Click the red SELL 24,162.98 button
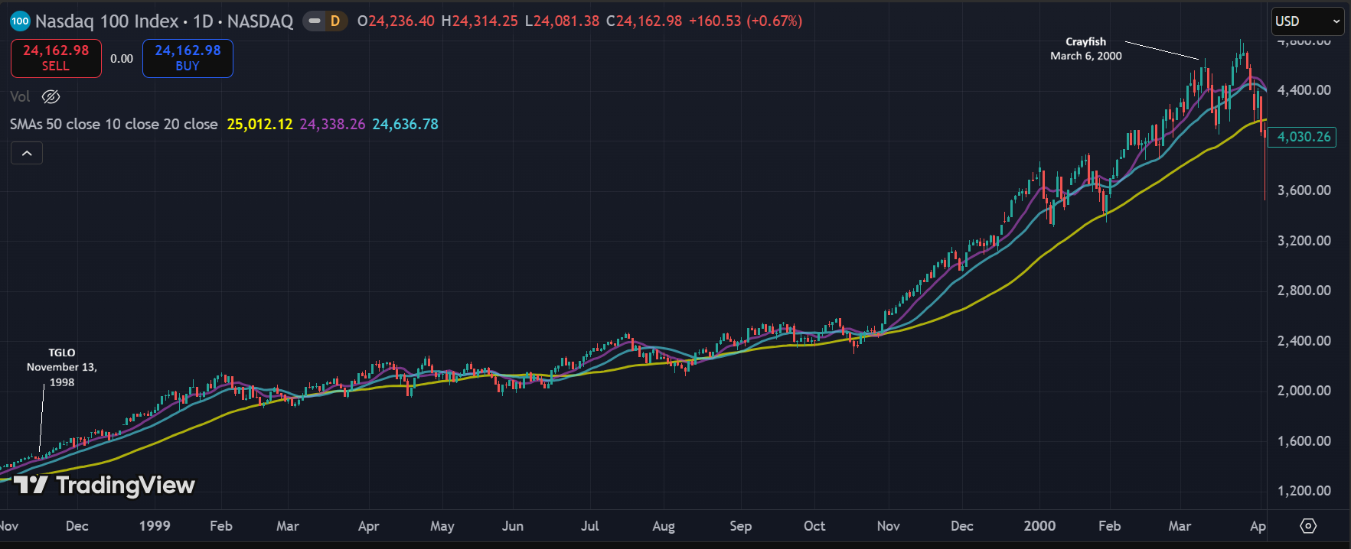 click(x=56, y=58)
